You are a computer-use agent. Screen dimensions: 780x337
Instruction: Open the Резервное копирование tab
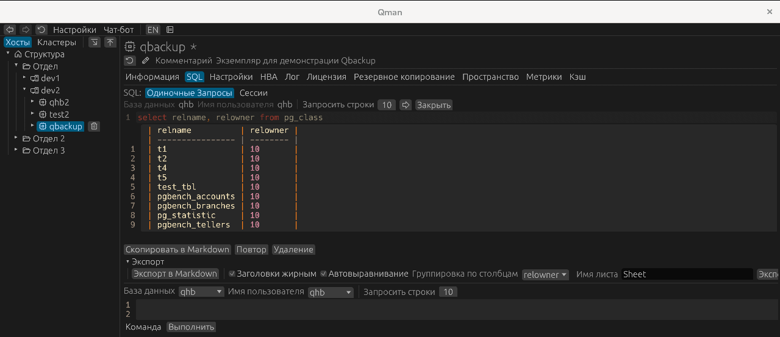tap(404, 77)
